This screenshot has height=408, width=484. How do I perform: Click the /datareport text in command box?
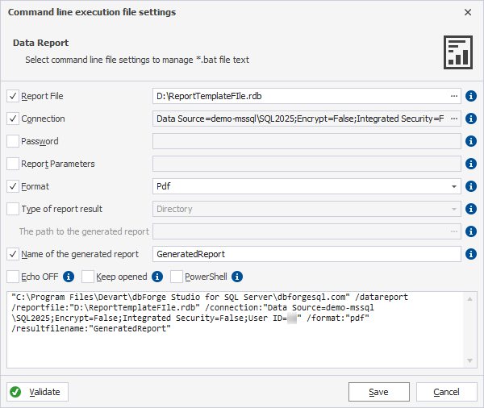coord(382,297)
